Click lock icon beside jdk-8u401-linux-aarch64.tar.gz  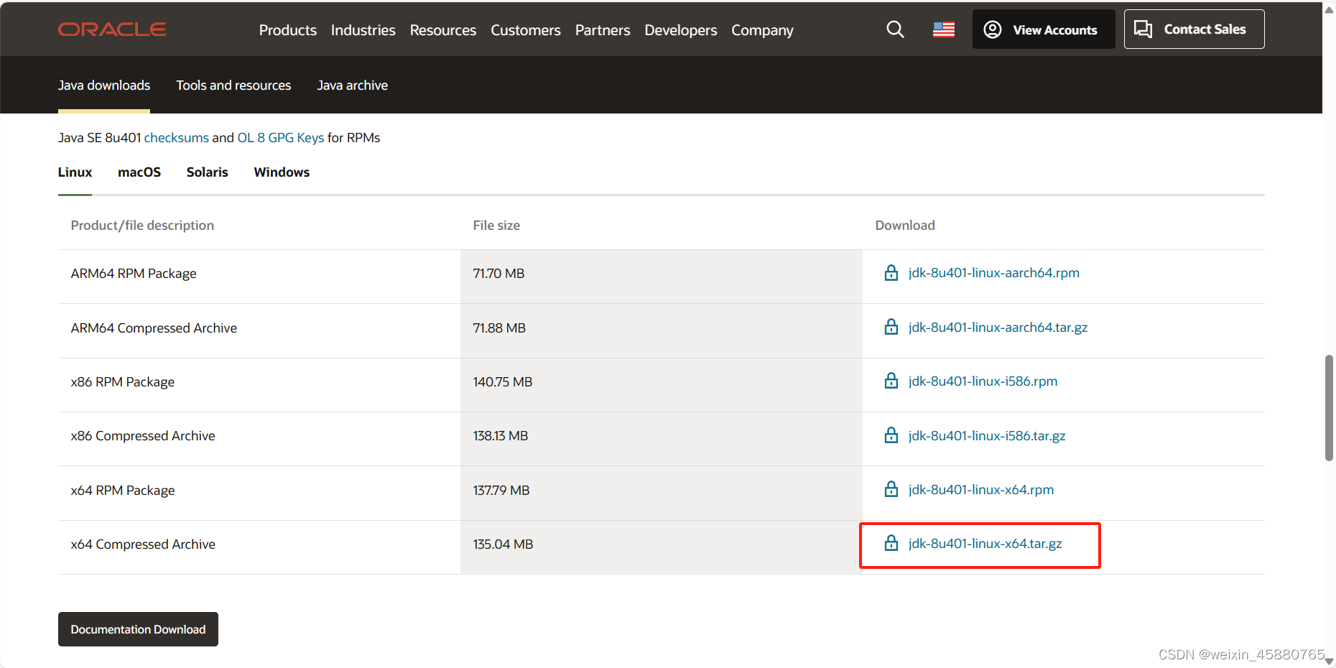pyautogui.click(x=891, y=327)
